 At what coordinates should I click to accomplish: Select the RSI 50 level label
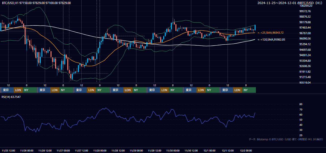pos(301,120)
